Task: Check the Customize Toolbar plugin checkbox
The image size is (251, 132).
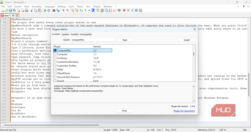Action: tap(55, 66)
